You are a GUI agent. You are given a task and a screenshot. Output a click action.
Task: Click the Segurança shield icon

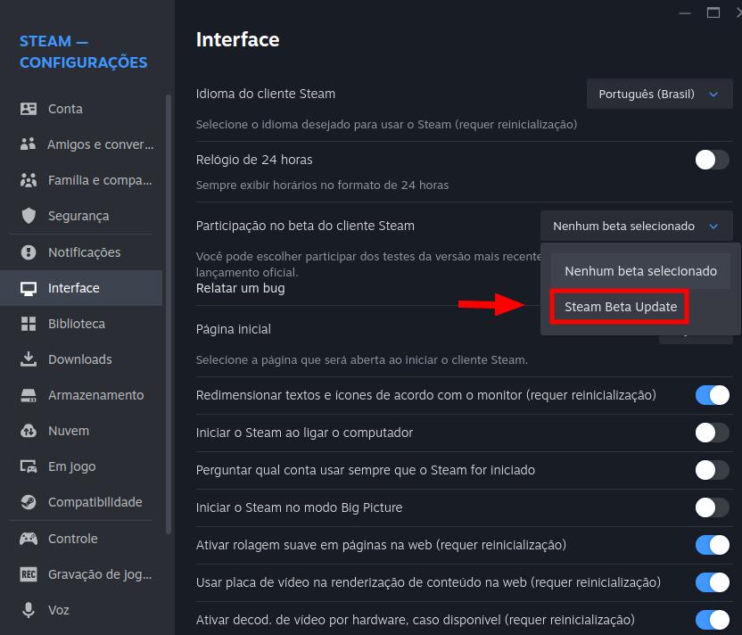pos(29,216)
